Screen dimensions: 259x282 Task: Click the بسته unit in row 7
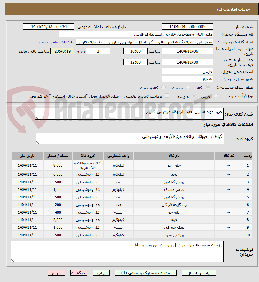118,212
